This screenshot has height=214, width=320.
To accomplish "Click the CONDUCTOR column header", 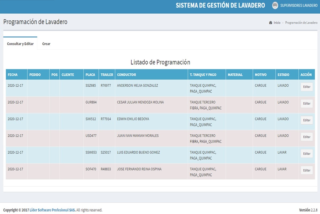I will [127, 75].
